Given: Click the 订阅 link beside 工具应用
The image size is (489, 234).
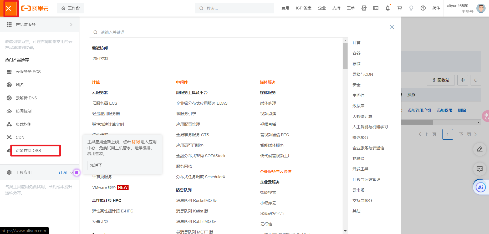Looking at the screenshot, I should (x=63, y=172).
